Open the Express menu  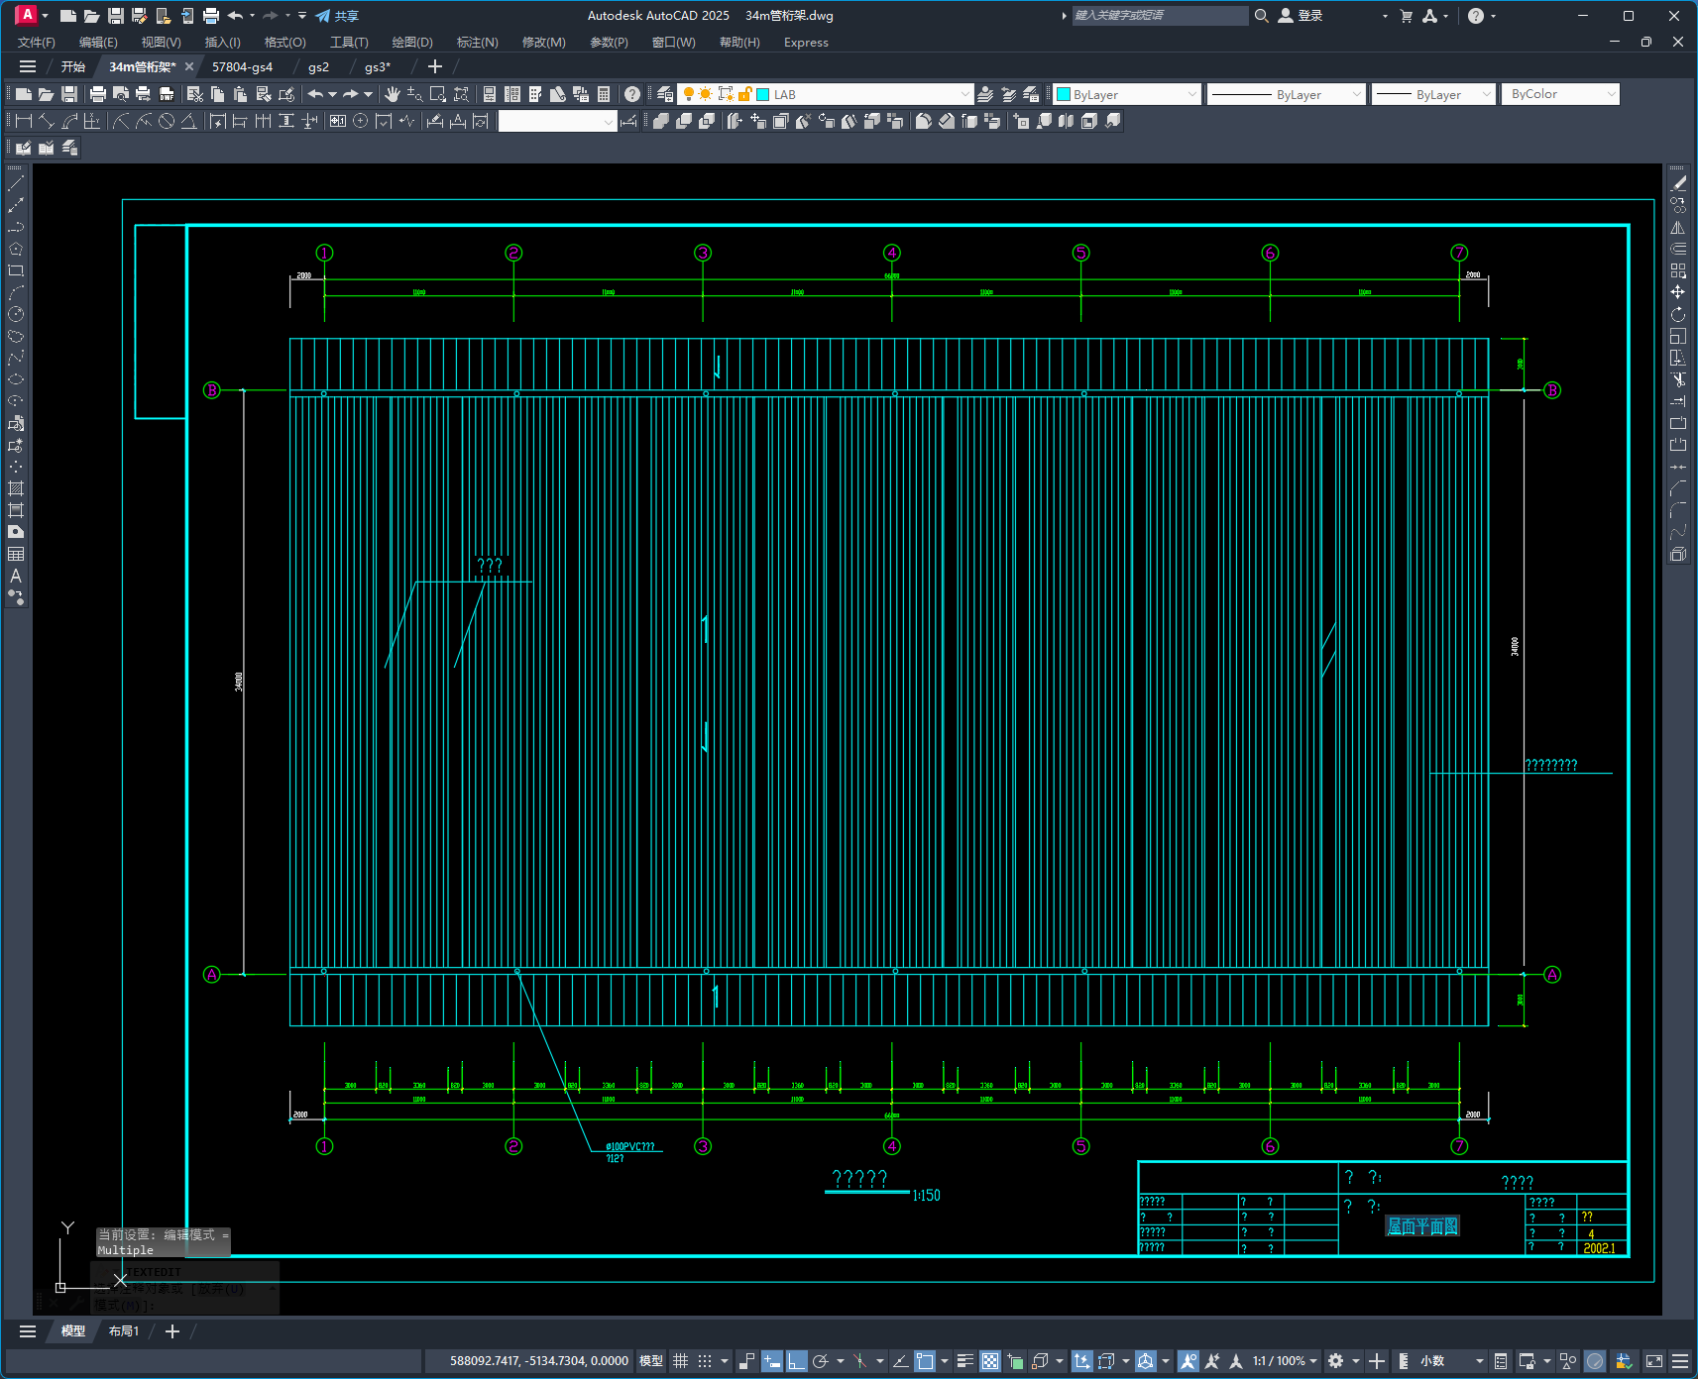(x=806, y=43)
